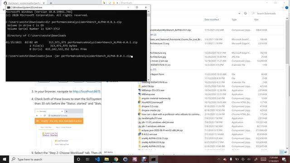The width and height of the screenshot is (290, 163).
Task: Expand the Explorer address bar history dropdown
Action: pos(239,14)
